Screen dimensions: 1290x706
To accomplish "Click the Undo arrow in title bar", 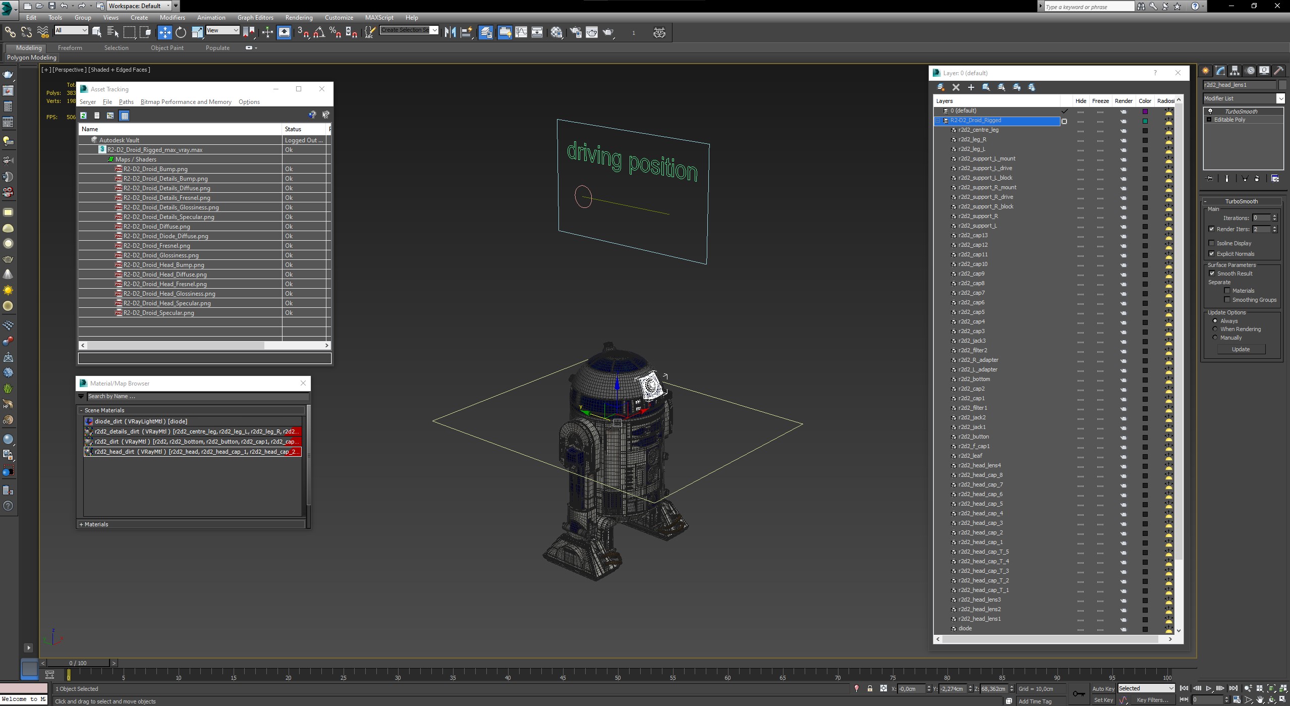I will point(64,6).
